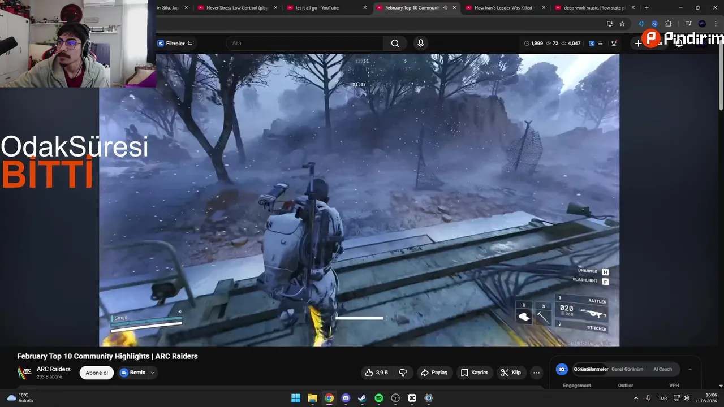
Task: Click the Outlier column header
Action: click(x=626, y=386)
